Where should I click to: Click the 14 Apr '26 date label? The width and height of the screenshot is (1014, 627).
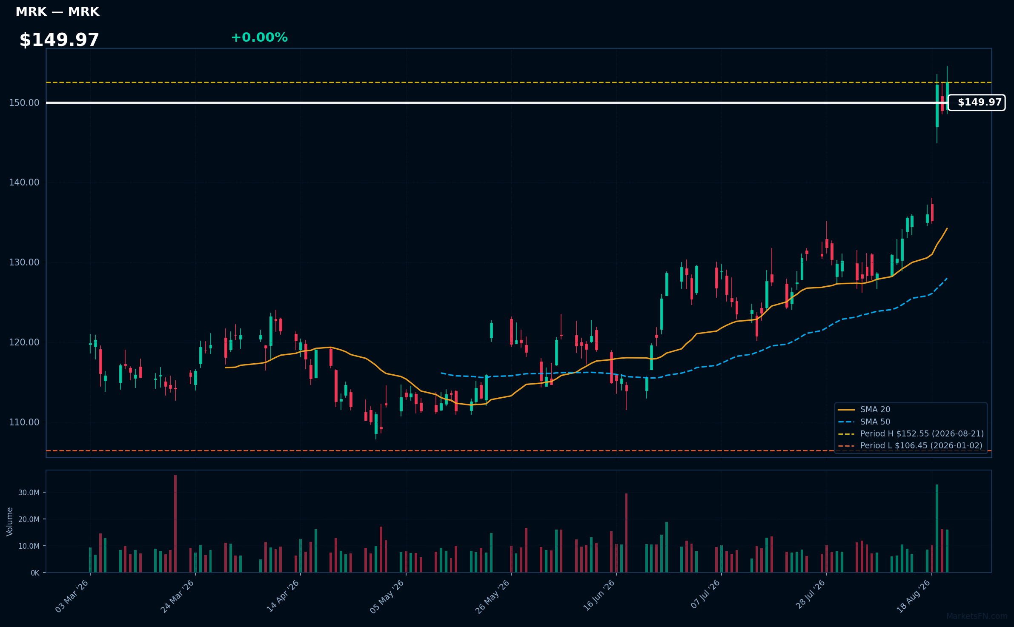click(x=283, y=596)
